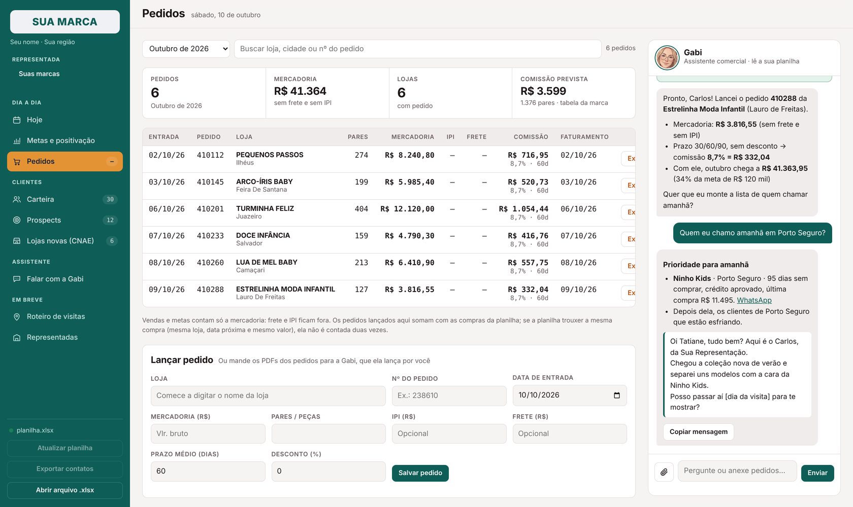This screenshot has height=507, width=853.
Task: Focus the Prazo médio (dias) field
Action: 208,472
